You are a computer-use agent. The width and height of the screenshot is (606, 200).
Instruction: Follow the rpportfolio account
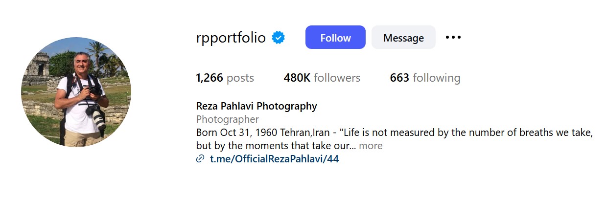click(x=335, y=38)
